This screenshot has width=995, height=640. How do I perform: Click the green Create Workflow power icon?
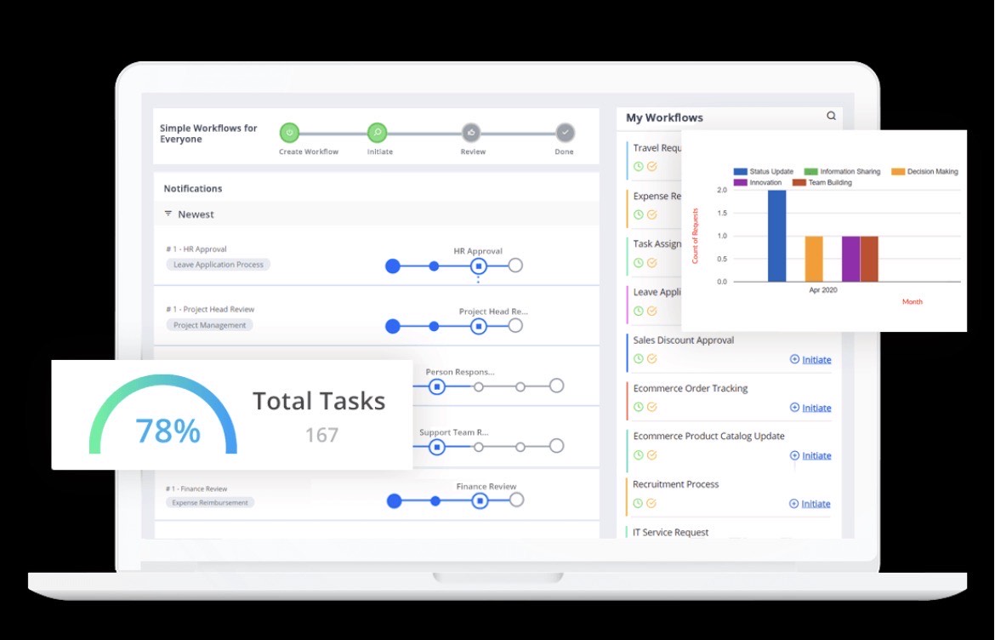tap(289, 133)
